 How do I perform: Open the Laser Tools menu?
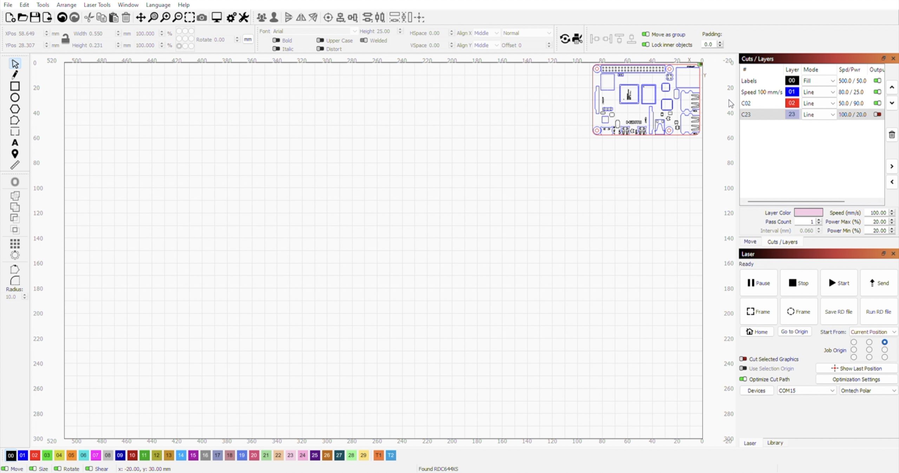(x=97, y=5)
